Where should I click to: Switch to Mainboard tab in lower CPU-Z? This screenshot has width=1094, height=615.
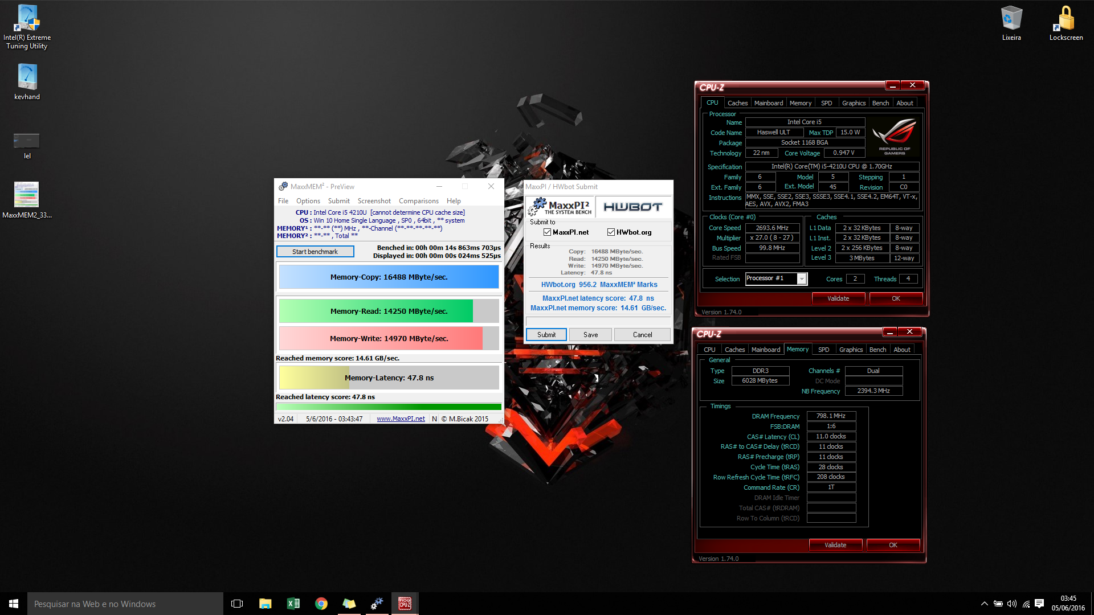pos(766,350)
